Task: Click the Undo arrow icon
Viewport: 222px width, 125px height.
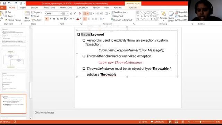Action: pos(9,3)
